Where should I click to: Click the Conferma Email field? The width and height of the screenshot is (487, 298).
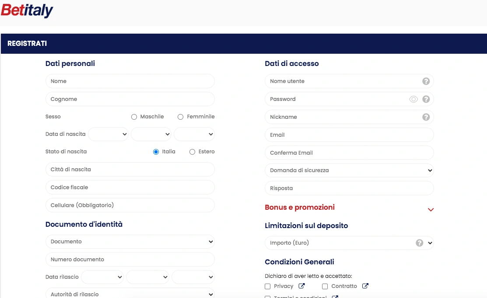coord(349,153)
